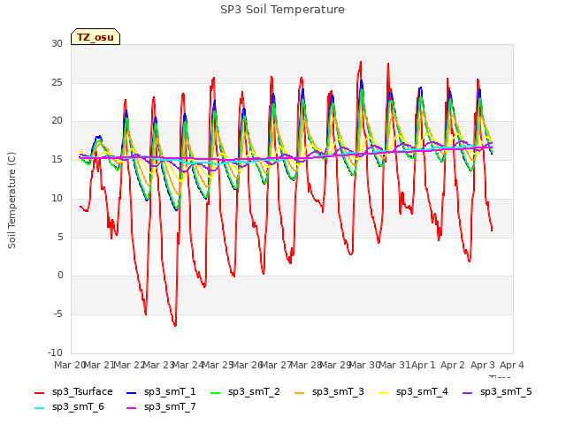
Task: Click the Apr 1 x-axis tick label
Action: [x=424, y=365]
